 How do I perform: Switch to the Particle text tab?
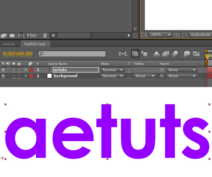35,44
